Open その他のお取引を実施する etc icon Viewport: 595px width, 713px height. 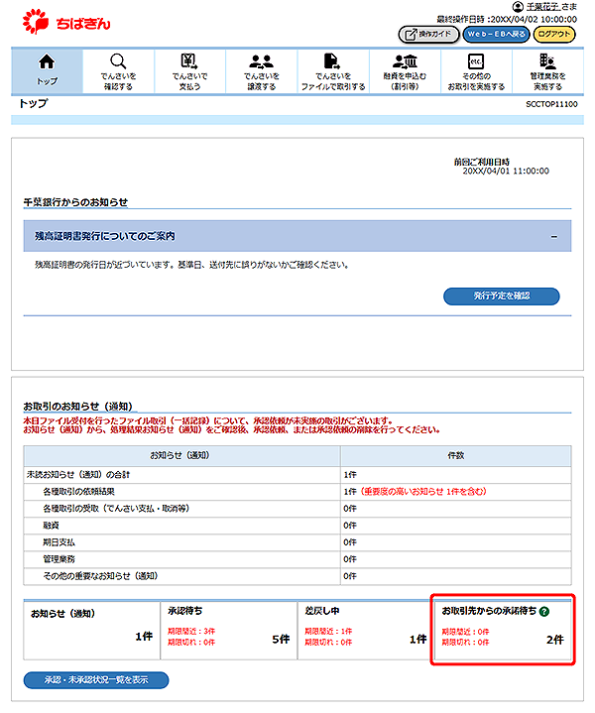tap(475, 61)
